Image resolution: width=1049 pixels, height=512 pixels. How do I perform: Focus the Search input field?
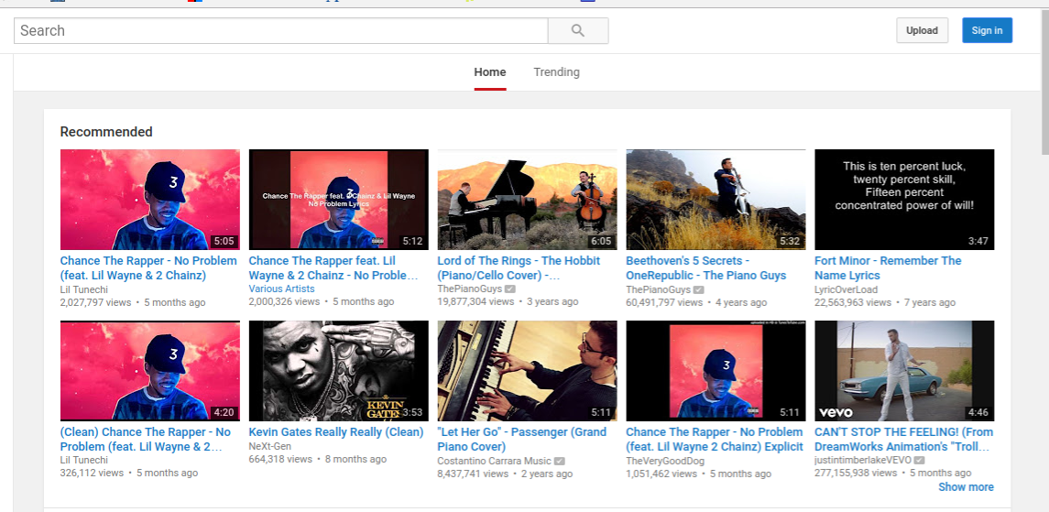pos(281,31)
